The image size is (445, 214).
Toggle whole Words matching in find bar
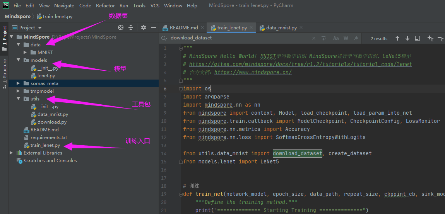pos(346,38)
